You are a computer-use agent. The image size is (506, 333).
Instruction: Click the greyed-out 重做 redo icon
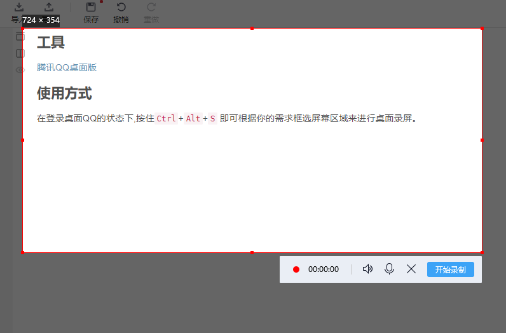(151, 7)
